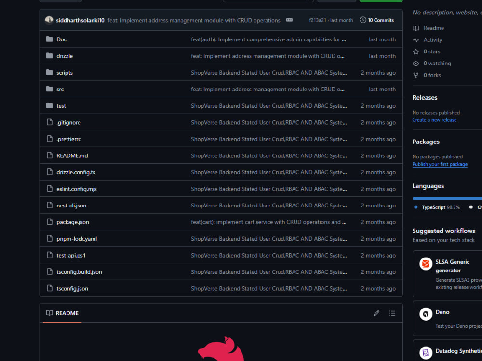Edit the README with pencil icon

(x=376, y=313)
